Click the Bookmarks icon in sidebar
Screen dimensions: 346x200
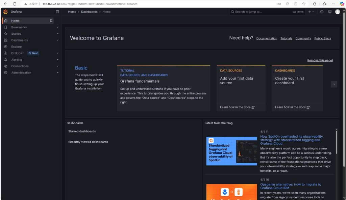(6, 27)
